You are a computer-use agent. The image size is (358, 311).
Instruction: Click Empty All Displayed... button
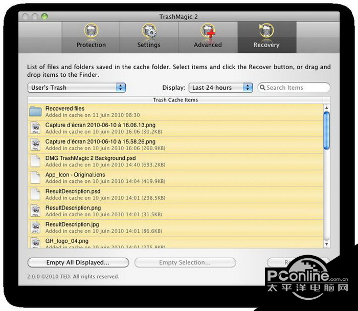[x=78, y=262]
